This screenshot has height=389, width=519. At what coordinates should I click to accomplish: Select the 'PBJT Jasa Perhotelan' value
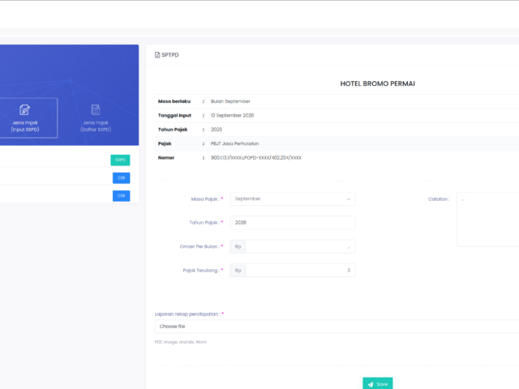(234, 143)
